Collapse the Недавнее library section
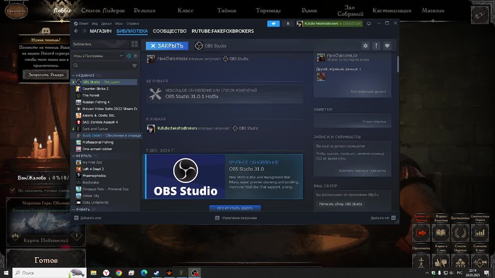The width and height of the screenshot is (495, 278). coord(73,76)
